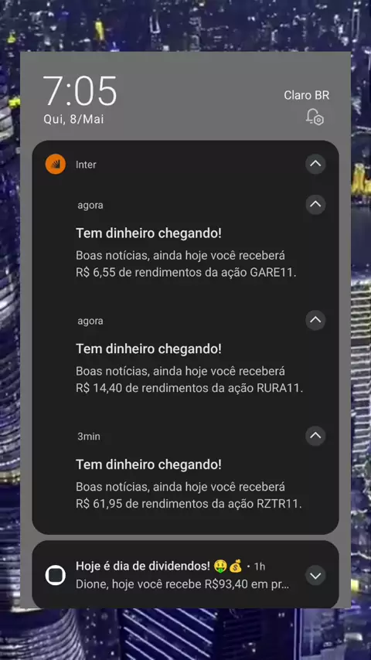The width and height of the screenshot is (371, 660).
Task: Tap the 3min timestamp label
Action: point(89,437)
